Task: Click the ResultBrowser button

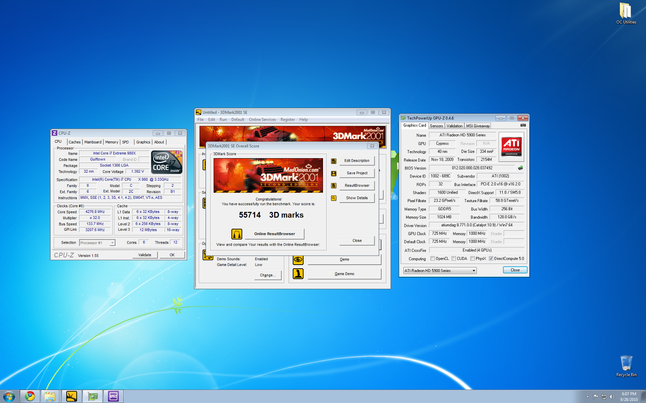Action: [x=357, y=186]
